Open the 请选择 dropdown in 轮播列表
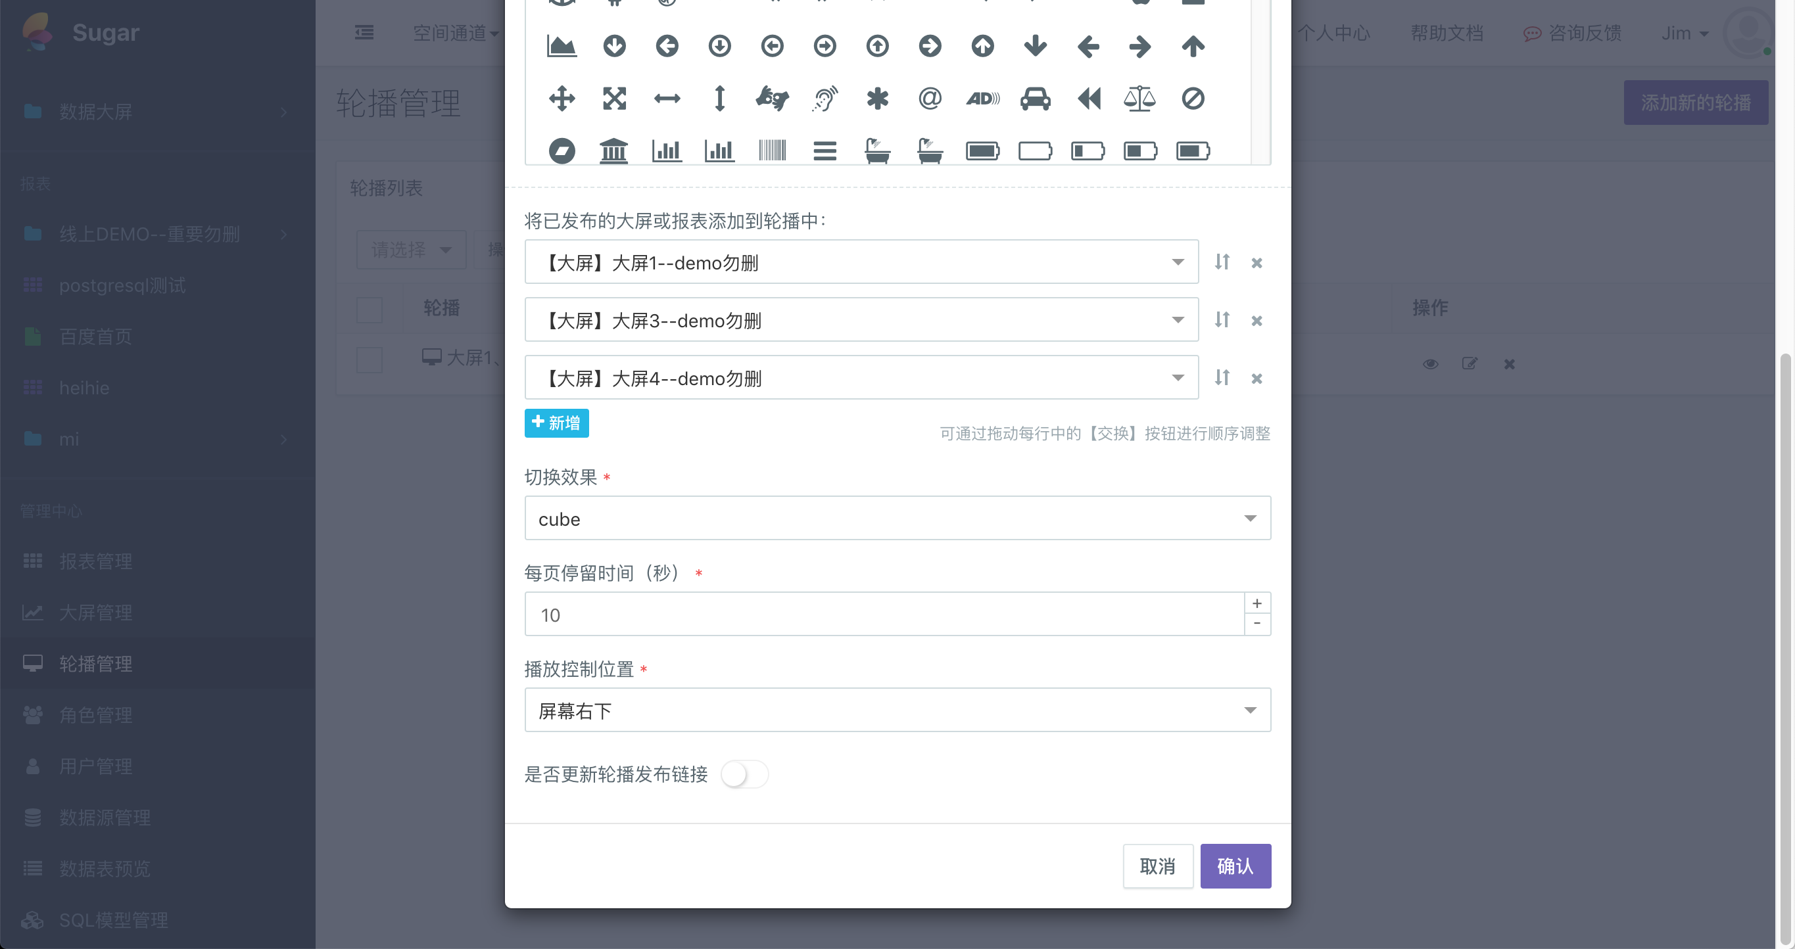 (x=411, y=249)
